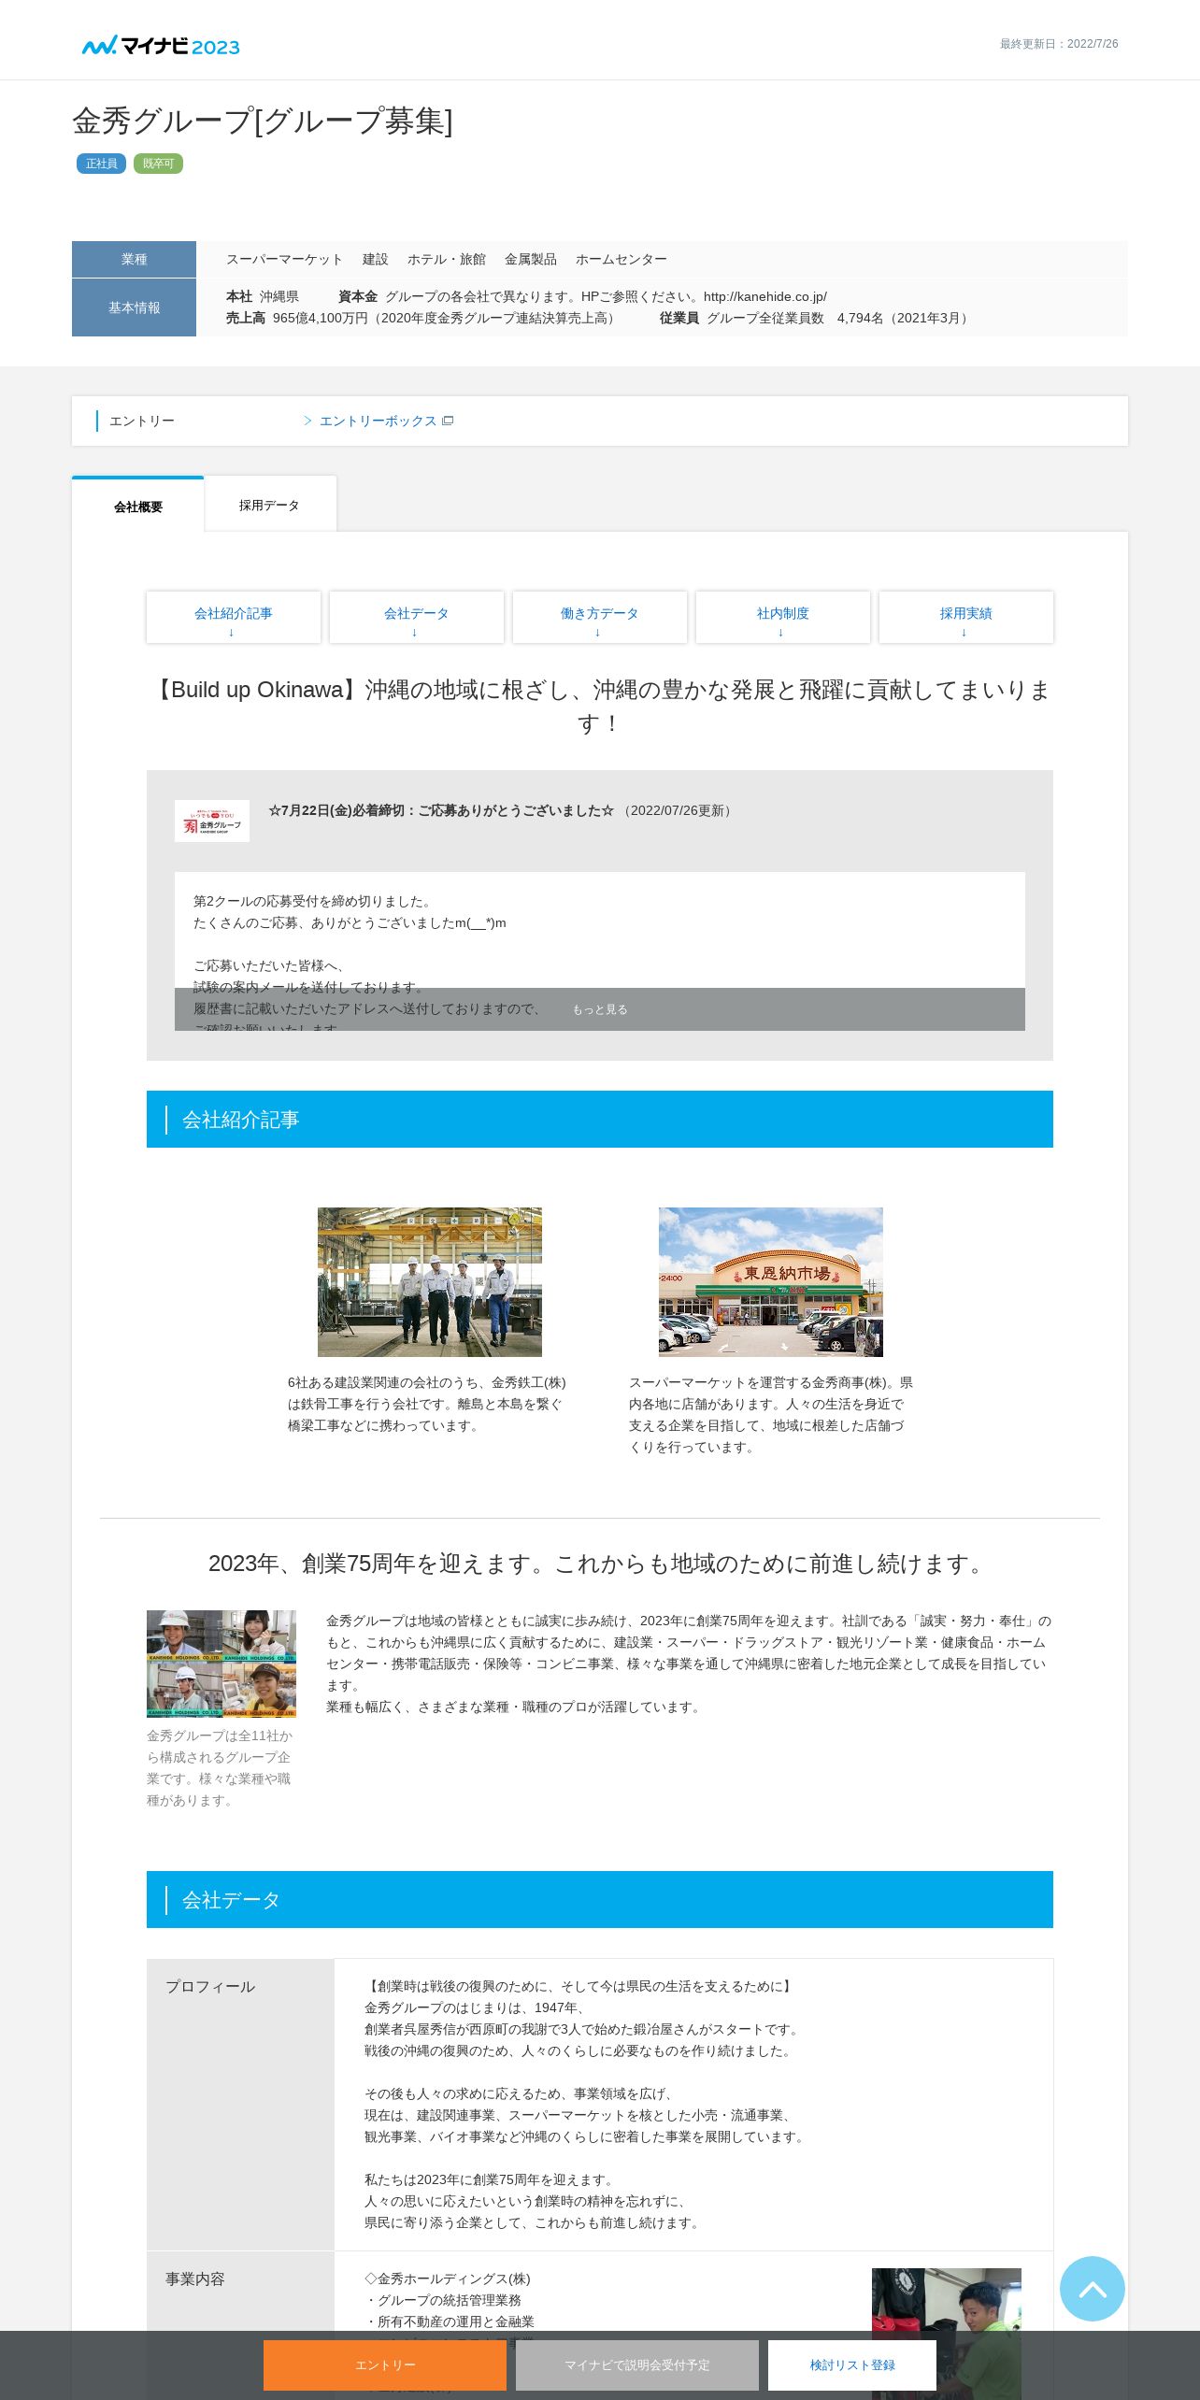Screen dimensions: 1200x2400
Task: Click the 会社データ blue section header
Action: [x=600, y=1899]
